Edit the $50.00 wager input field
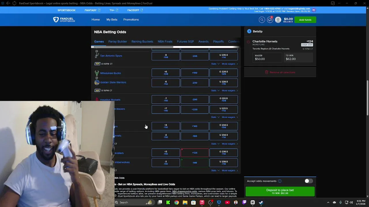369x207 pixels. pos(267,57)
